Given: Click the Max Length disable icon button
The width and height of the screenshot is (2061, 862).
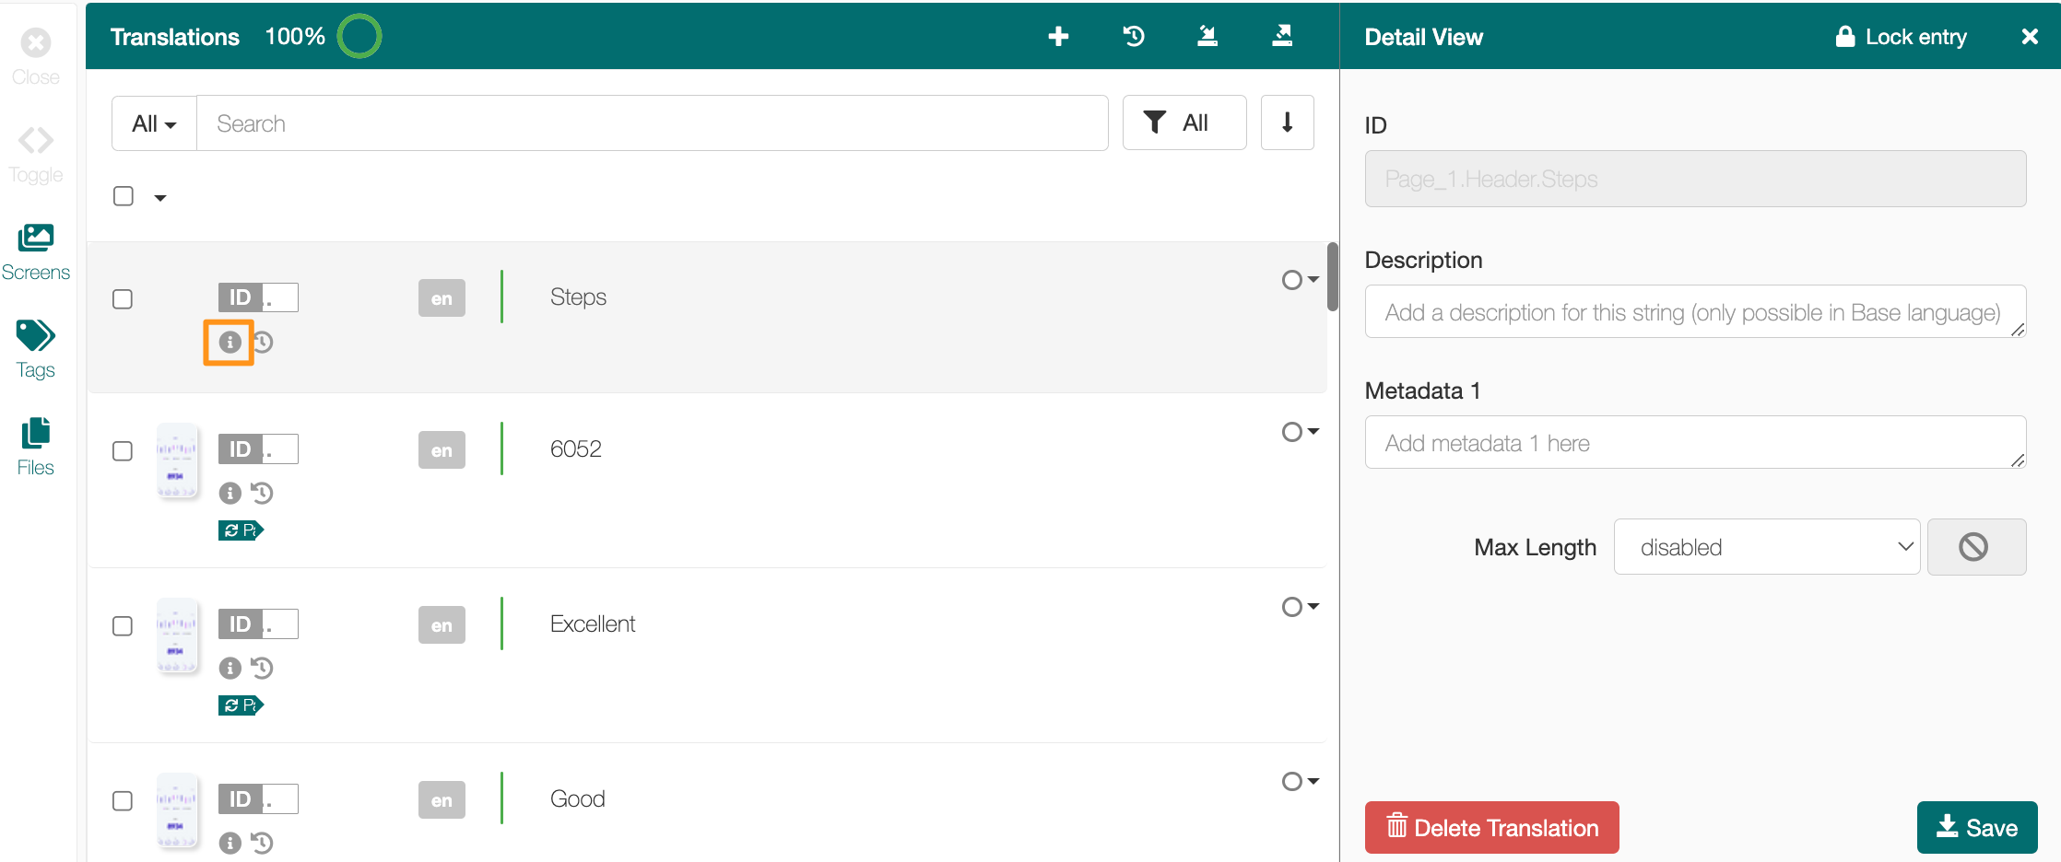Looking at the screenshot, I should (1976, 547).
